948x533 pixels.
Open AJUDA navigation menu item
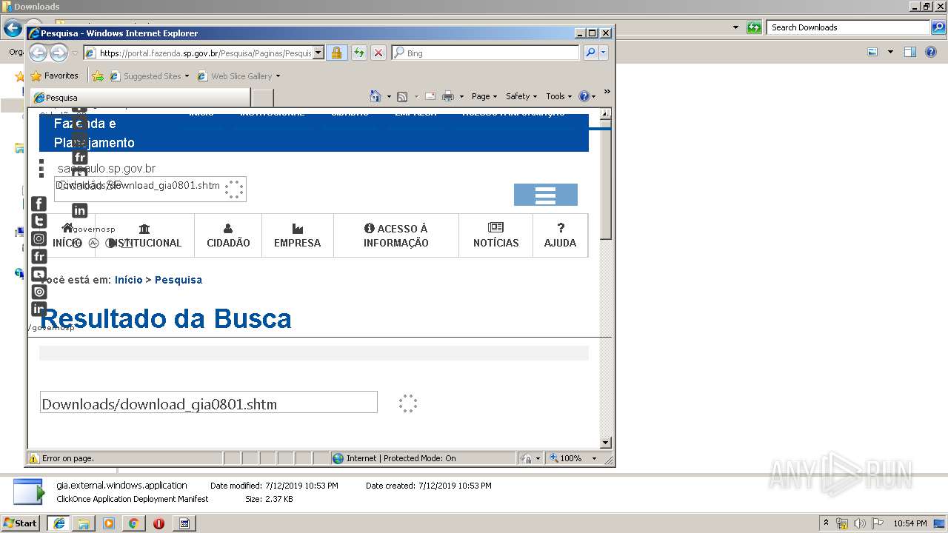click(561, 236)
